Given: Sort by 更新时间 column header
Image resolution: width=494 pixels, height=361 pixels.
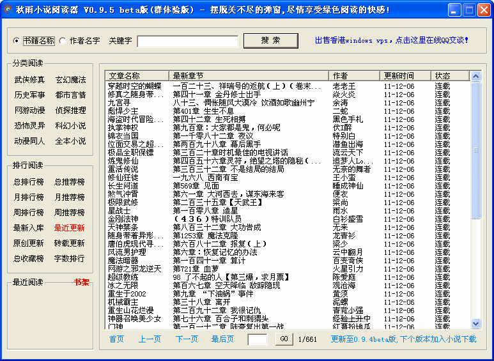Looking at the screenshot, I should click(399, 76).
